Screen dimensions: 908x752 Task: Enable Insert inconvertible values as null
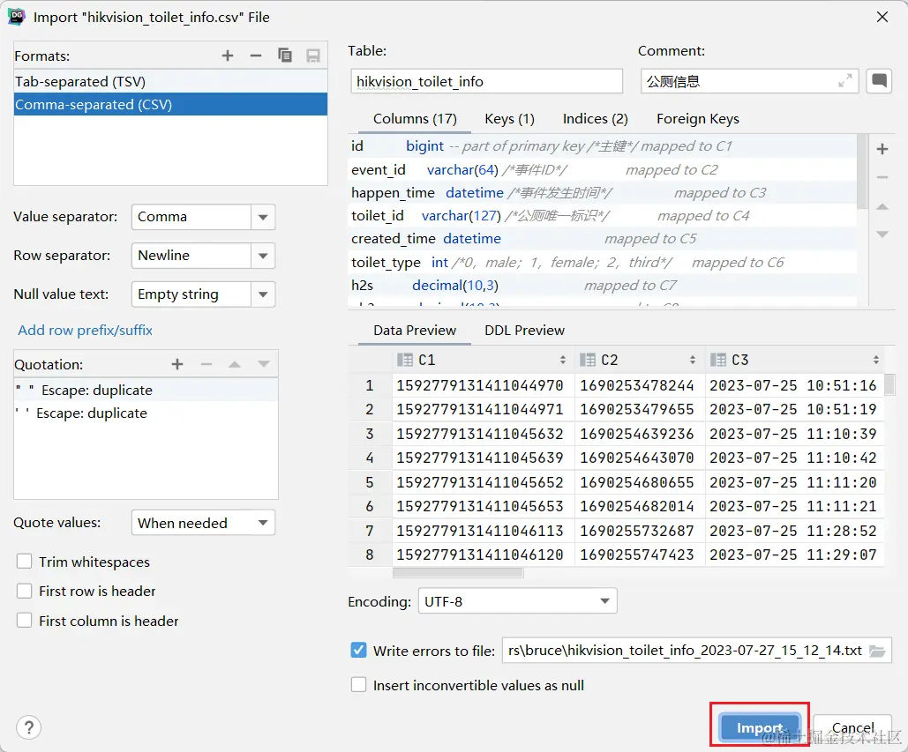tap(358, 684)
